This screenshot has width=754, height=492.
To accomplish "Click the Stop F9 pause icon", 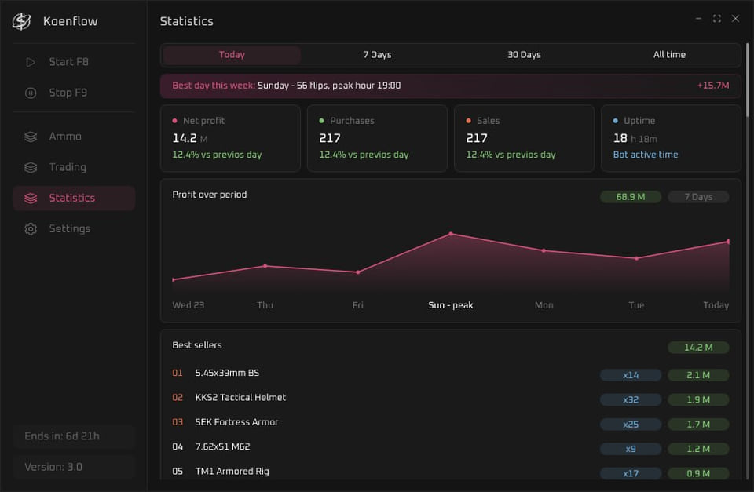I will coord(31,93).
